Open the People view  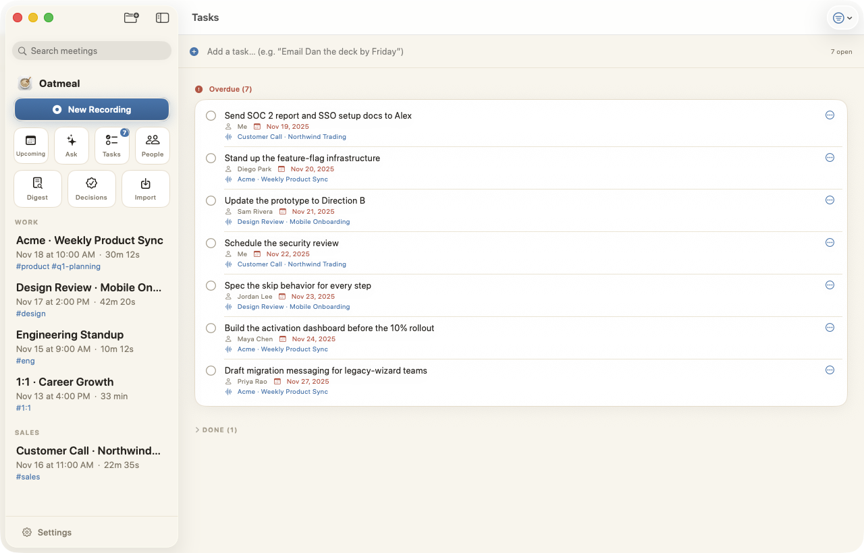[153, 146]
